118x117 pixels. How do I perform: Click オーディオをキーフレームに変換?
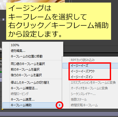[x=90, y=88]
